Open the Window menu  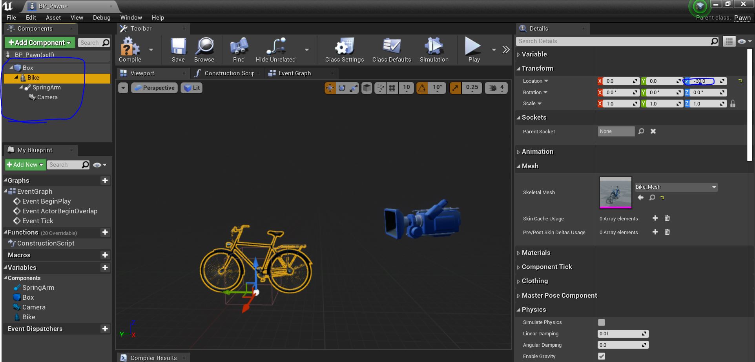(131, 18)
